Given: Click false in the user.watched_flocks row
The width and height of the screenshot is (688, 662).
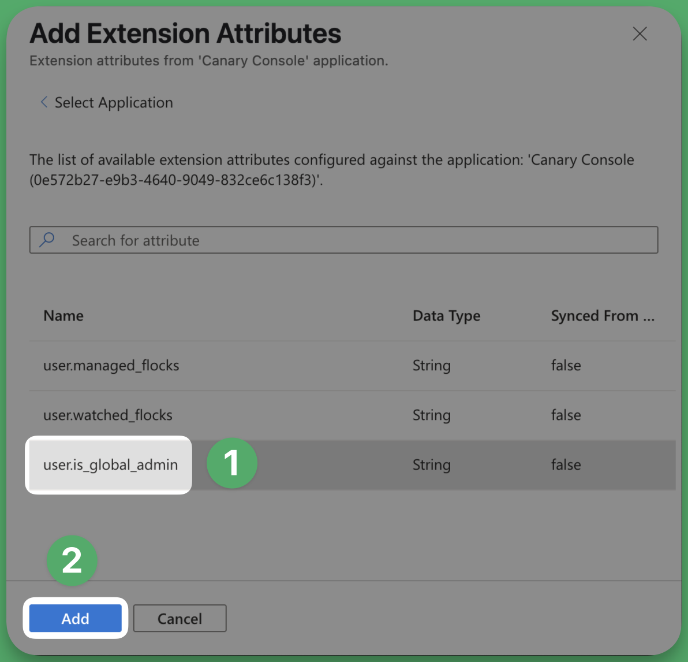Looking at the screenshot, I should 566,415.
